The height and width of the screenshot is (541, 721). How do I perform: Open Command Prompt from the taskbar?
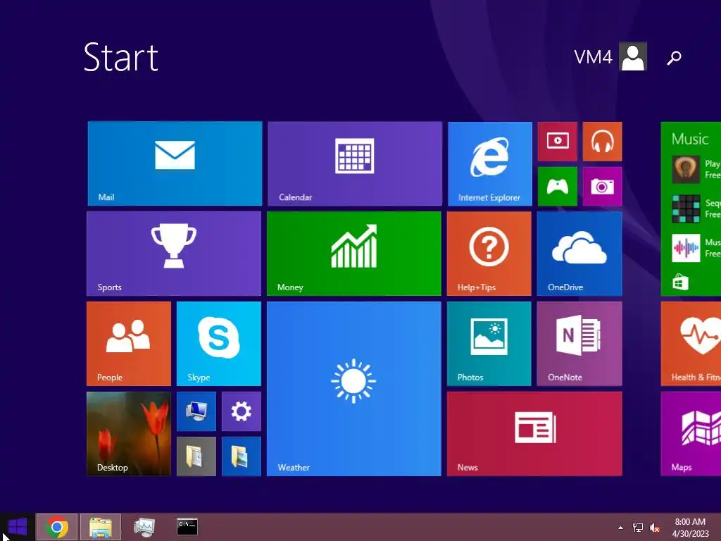(187, 527)
